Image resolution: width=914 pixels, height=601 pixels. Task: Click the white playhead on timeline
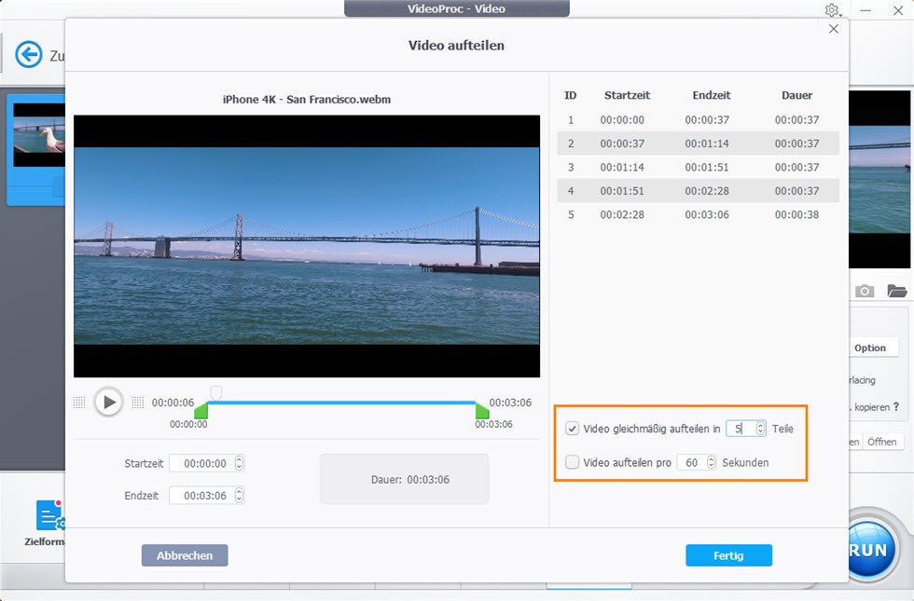tap(216, 392)
